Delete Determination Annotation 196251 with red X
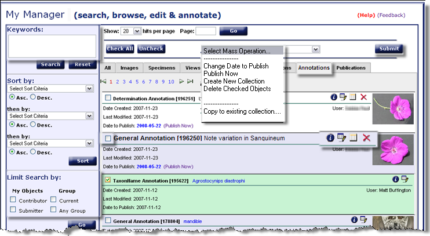This screenshot has width=430, height=236. [x=363, y=97]
